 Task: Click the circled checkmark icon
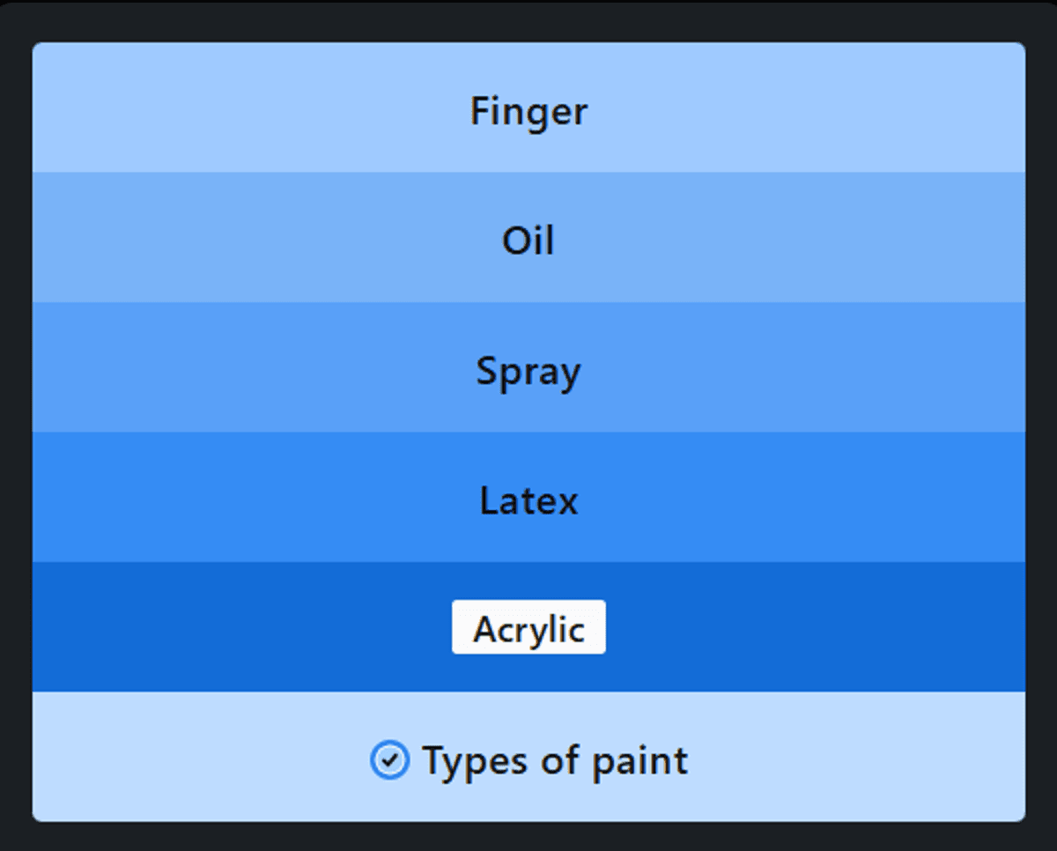388,760
